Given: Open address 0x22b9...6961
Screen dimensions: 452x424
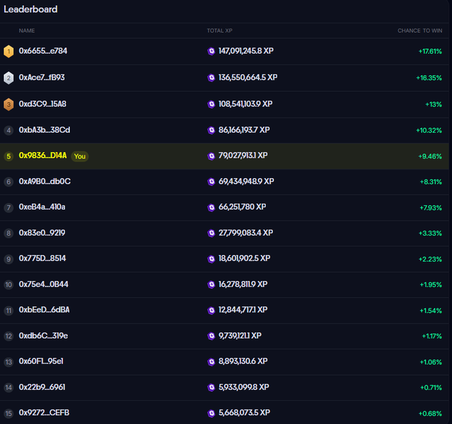Looking at the screenshot, I should pos(42,387).
